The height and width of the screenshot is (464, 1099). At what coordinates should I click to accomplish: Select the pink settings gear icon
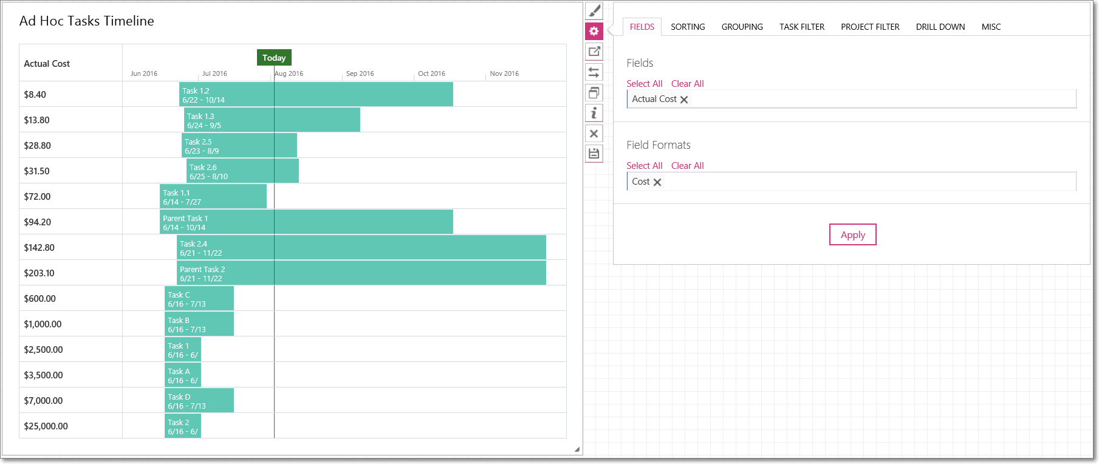click(x=594, y=31)
